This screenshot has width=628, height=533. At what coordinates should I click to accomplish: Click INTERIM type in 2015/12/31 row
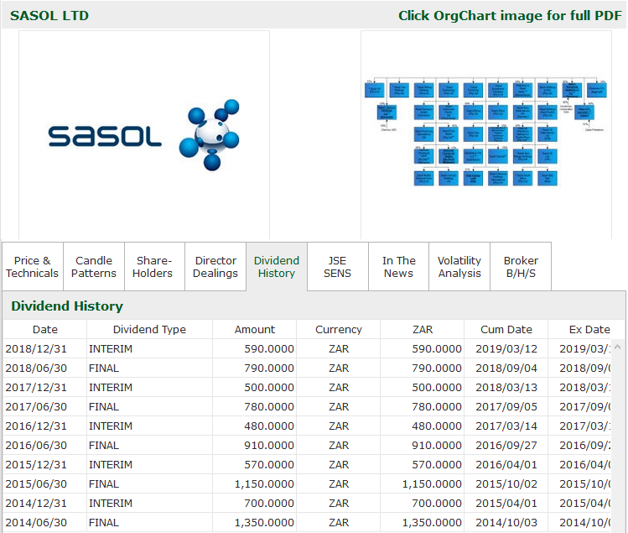(149, 464)
